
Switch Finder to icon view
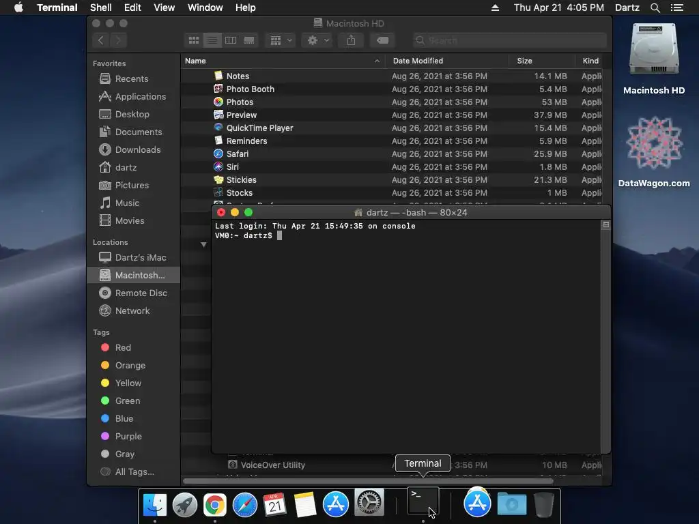[194, 40]
